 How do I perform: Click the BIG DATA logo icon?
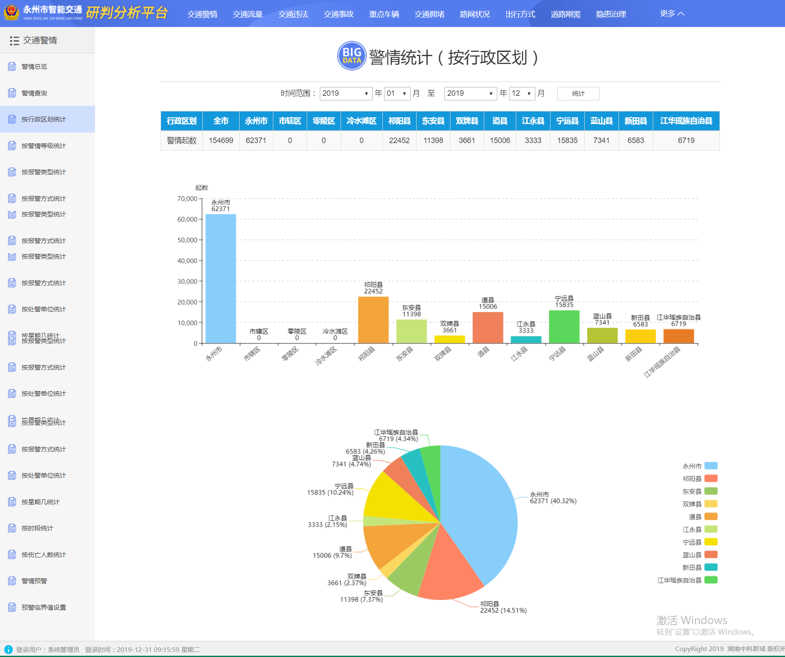[x=352, y=56]
